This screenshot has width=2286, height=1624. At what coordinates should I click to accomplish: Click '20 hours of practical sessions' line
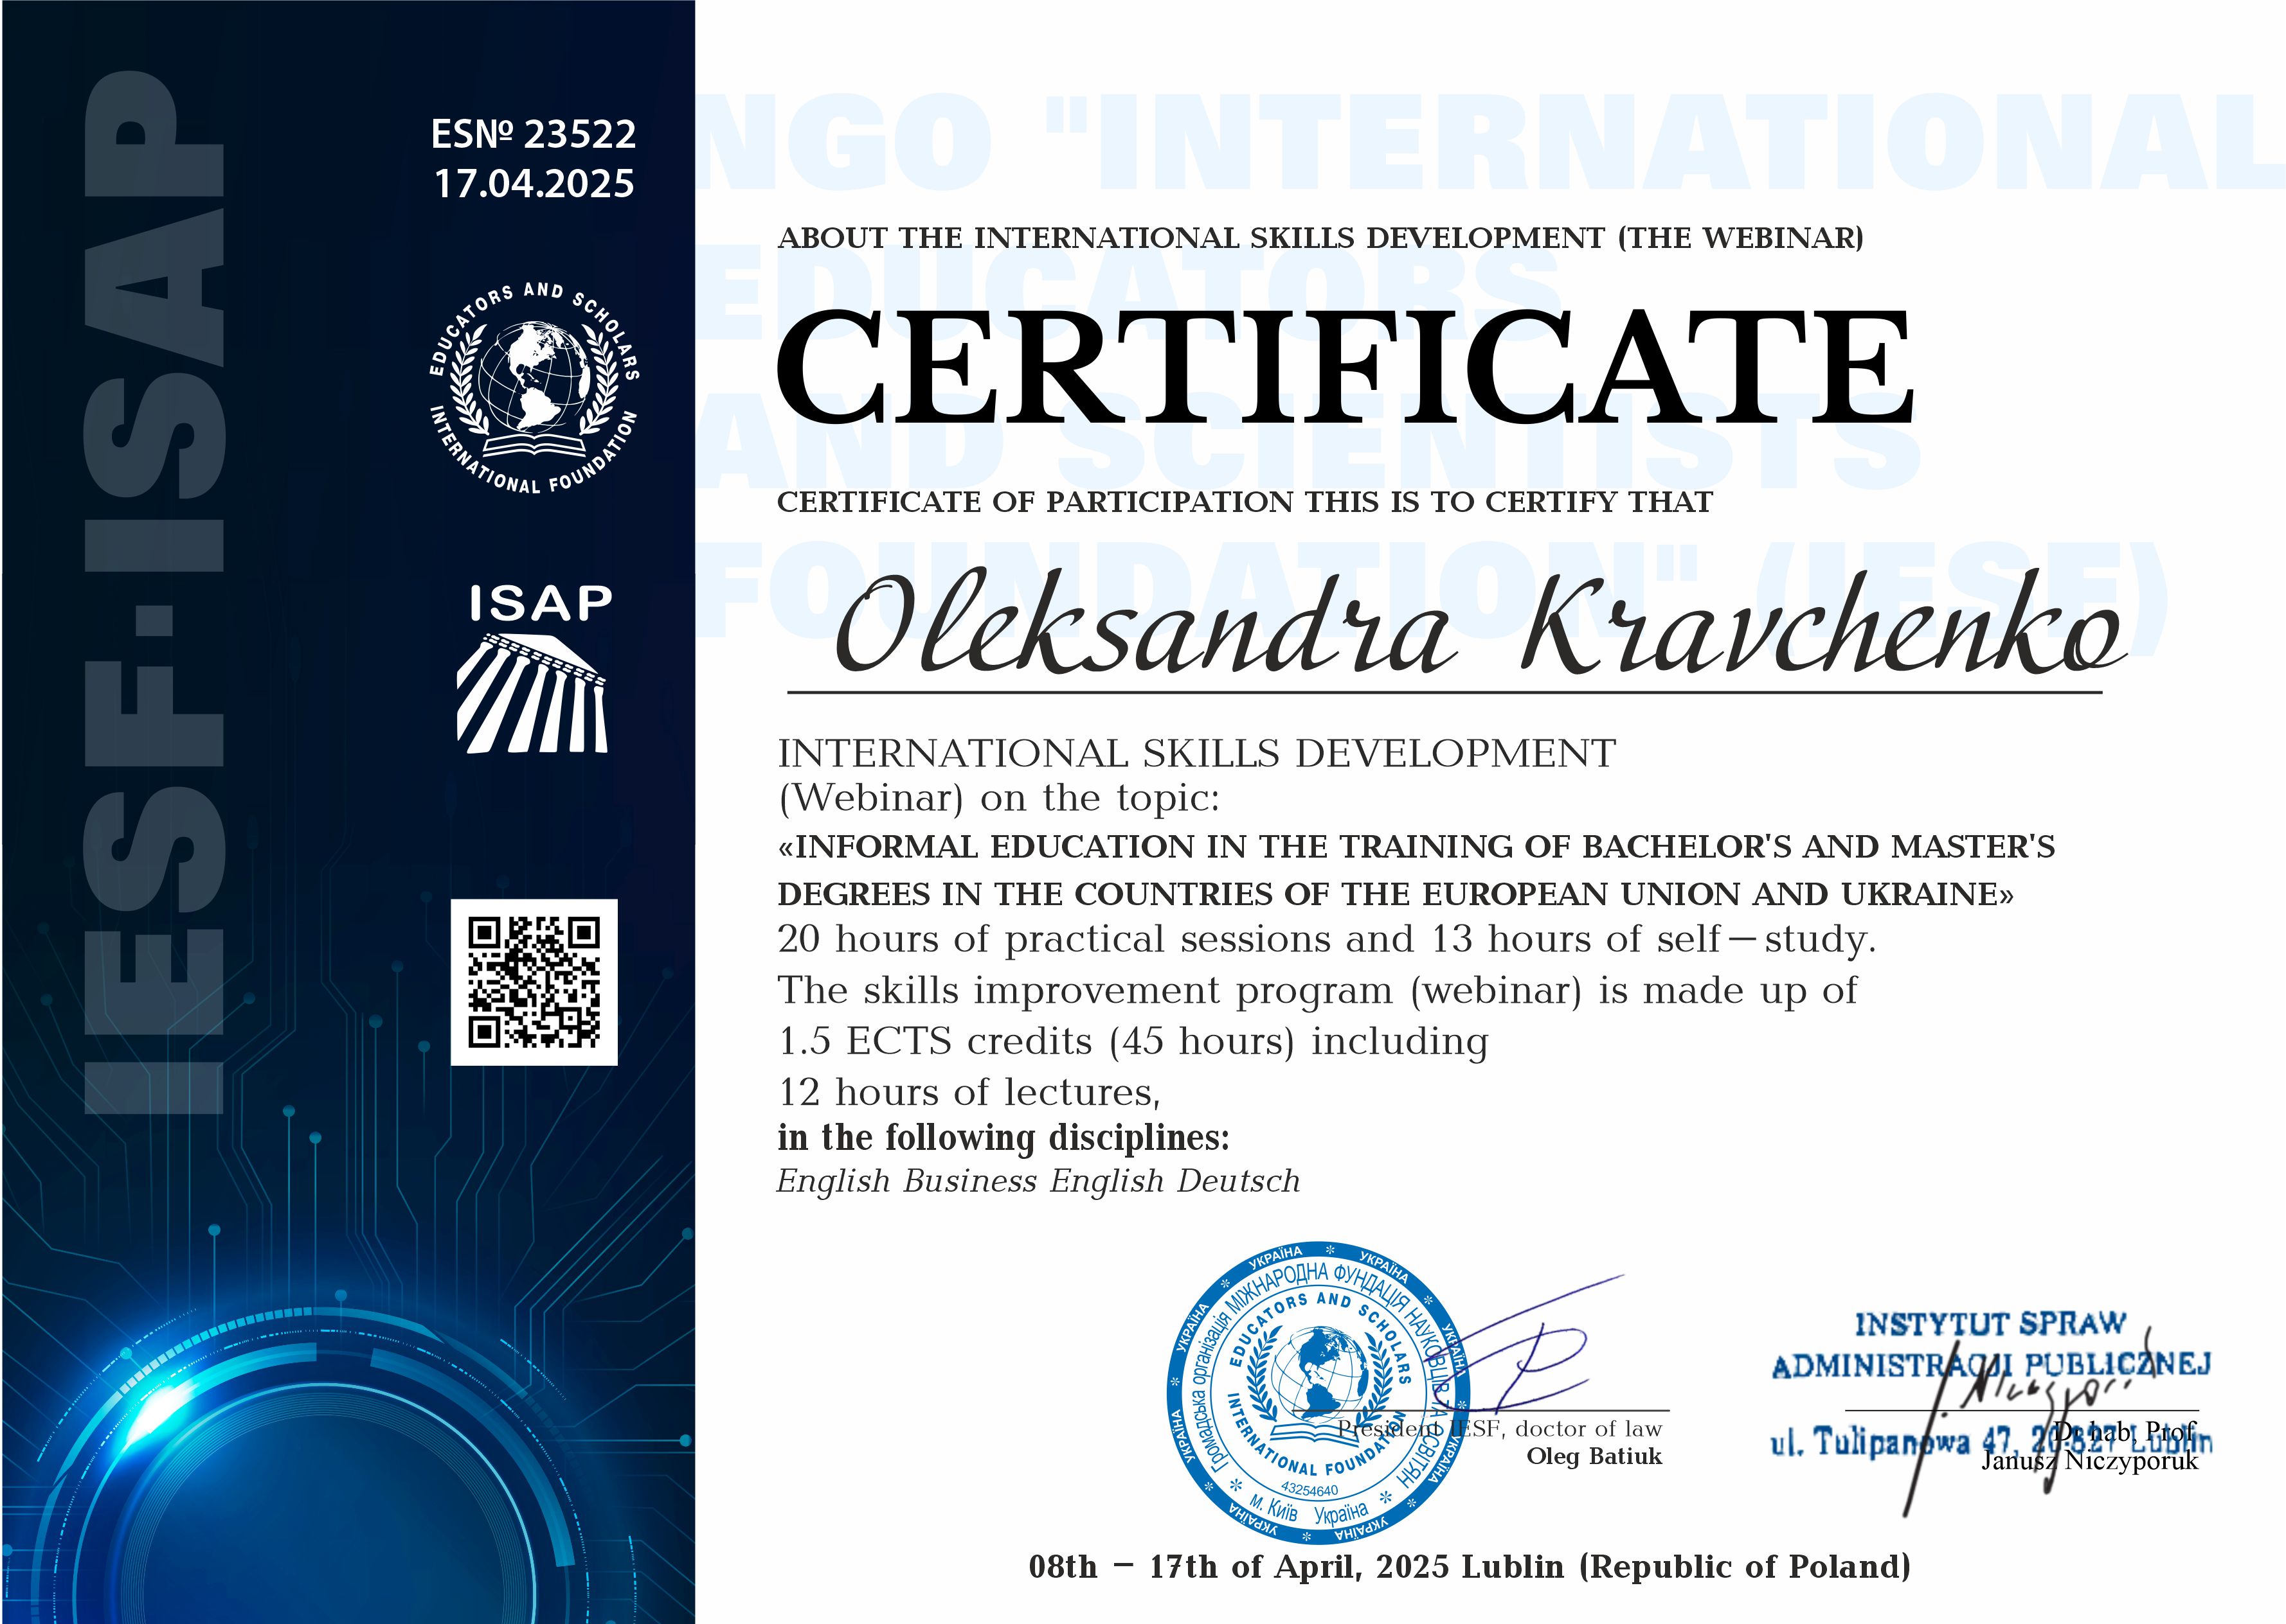tap(1327, 939)
